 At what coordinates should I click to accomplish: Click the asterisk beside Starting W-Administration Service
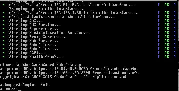[4, 33]
